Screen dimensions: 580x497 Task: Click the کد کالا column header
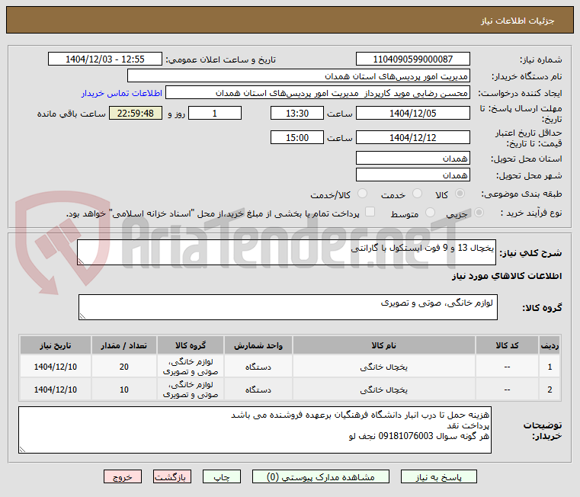coord(507,345)
